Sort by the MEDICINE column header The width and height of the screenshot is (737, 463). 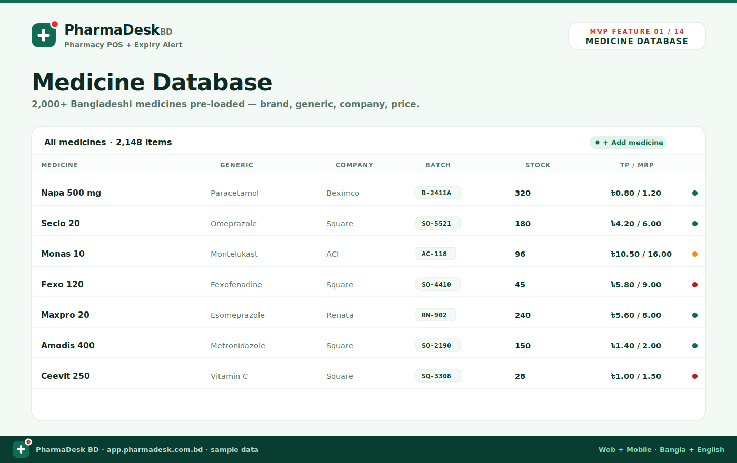coord(59,165)
